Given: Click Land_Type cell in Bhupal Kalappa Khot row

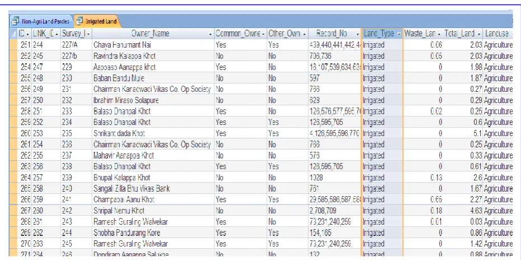Looking at the screenshot, I should click(382, 177).
